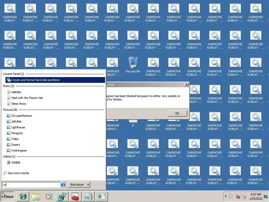Open the Sleep Away music result
The width and height of the screenshot is (269, 202).
19,104
